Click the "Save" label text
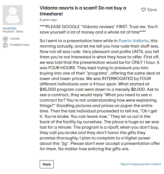This screenshot has height=174, width=164. point(152,10)
